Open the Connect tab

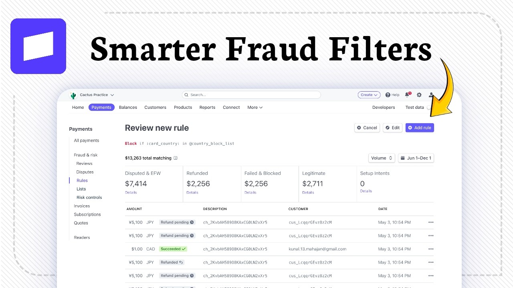pos(231,107)
